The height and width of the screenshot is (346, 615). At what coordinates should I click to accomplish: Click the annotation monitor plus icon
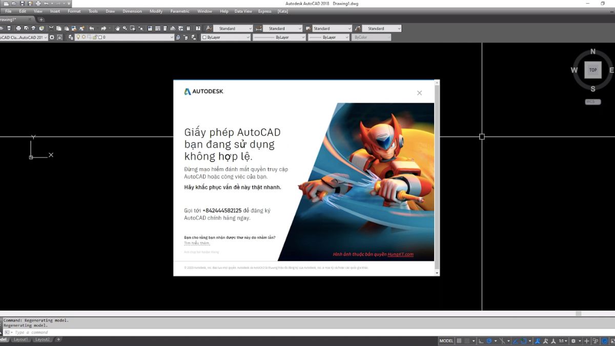click(587, 341)
